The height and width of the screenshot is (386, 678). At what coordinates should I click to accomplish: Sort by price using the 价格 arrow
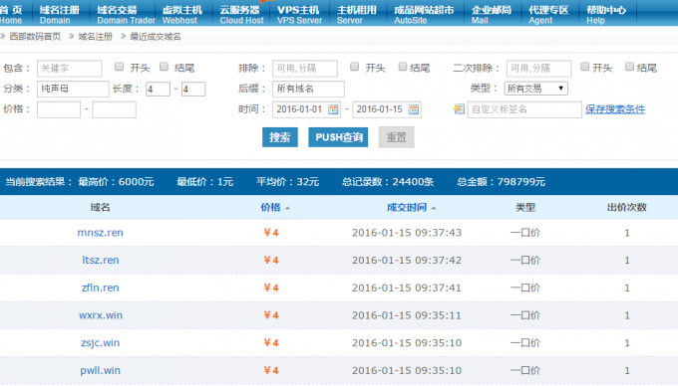tap(287, 208)
